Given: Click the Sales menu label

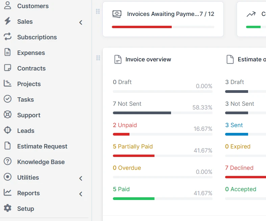Looking at the screenshot, I should tap(25, 22).
